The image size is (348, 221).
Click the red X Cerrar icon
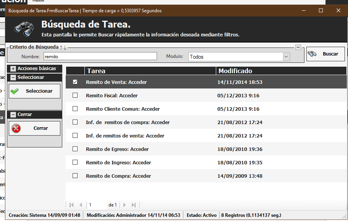pyautogui.click(x=16, y=128)
